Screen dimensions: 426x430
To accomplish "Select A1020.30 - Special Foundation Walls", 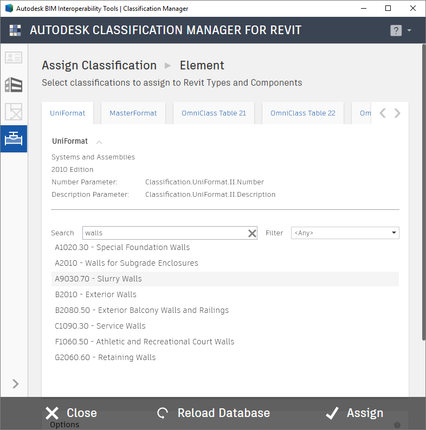I will tap(225, 247).
